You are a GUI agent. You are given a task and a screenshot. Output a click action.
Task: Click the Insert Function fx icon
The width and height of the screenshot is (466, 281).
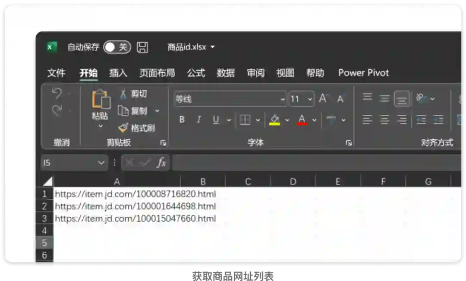pos(161,162)
